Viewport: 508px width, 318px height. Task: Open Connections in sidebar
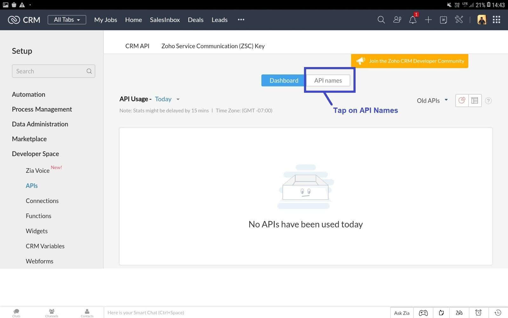[42, 201]
